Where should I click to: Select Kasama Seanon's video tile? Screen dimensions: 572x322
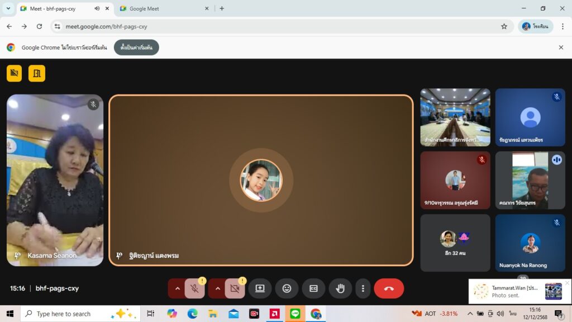pyautogui.click(x=55, y=180)
